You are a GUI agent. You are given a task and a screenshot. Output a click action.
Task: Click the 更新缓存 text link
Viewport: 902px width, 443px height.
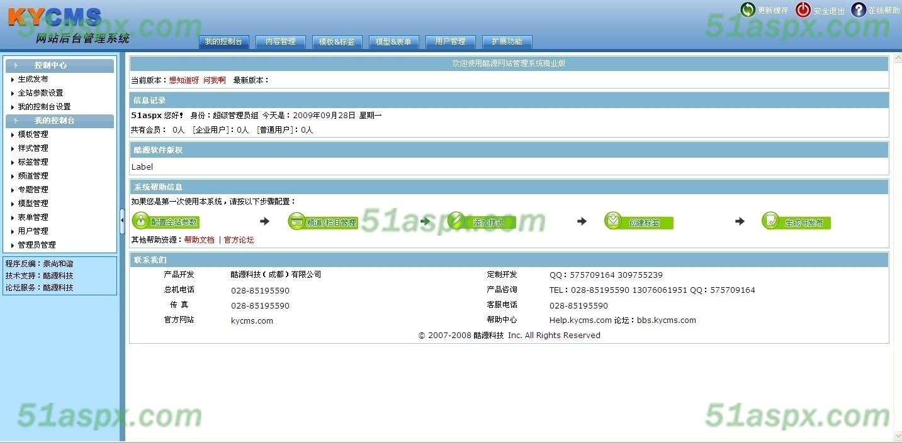(773, 11)
